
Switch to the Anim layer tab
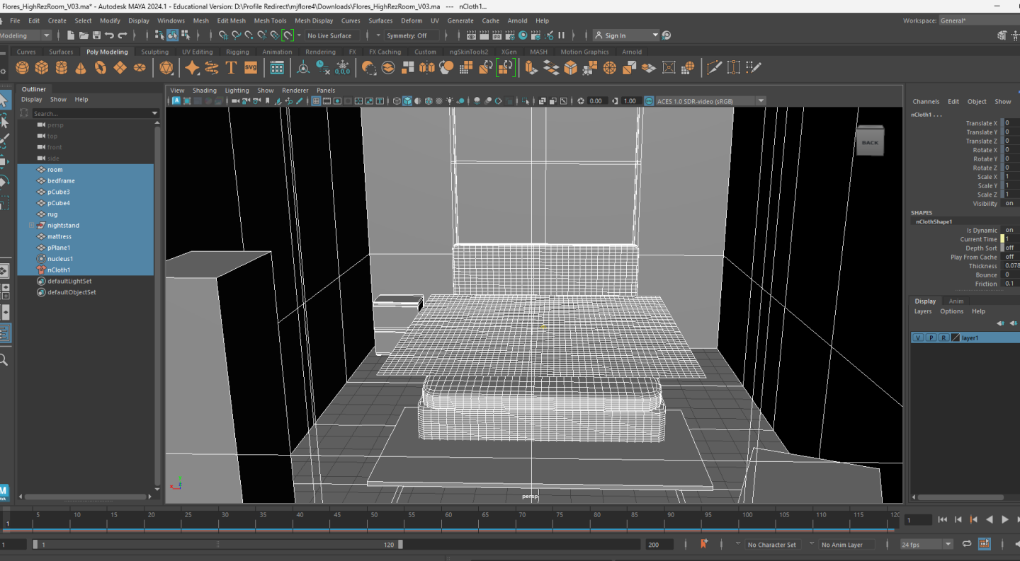click(x=956, y=301)
